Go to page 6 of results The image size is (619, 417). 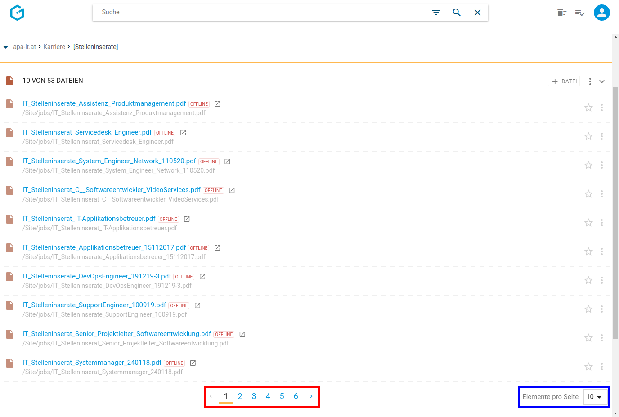pyautogui.click(x=296, y=396)
